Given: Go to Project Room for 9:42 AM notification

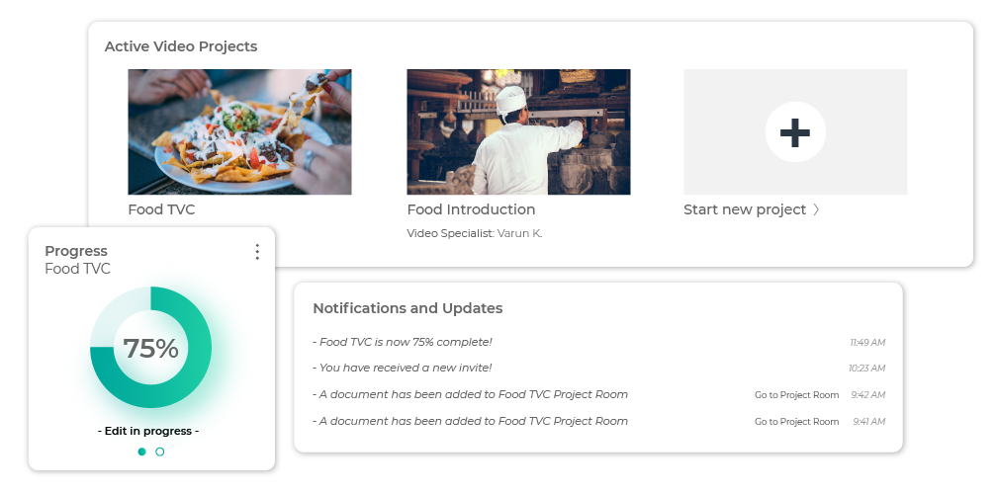Looking at the screenshot, I should point(796,394).
